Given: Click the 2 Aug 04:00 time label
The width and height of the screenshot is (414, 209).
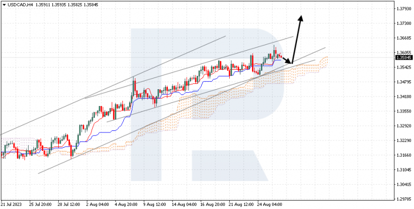Looking at the screenshot, I should pyautogui.click(x=97, y=205).
